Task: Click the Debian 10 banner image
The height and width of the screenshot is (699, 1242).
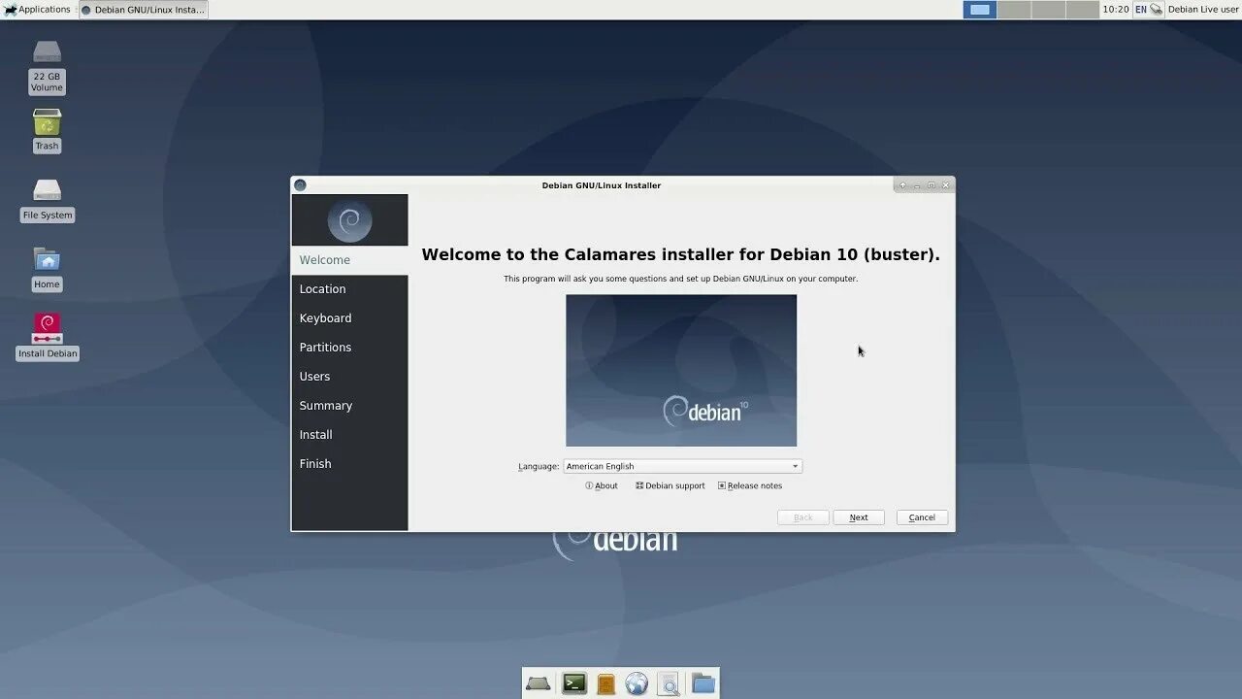Action: click(x=681, y=371)
